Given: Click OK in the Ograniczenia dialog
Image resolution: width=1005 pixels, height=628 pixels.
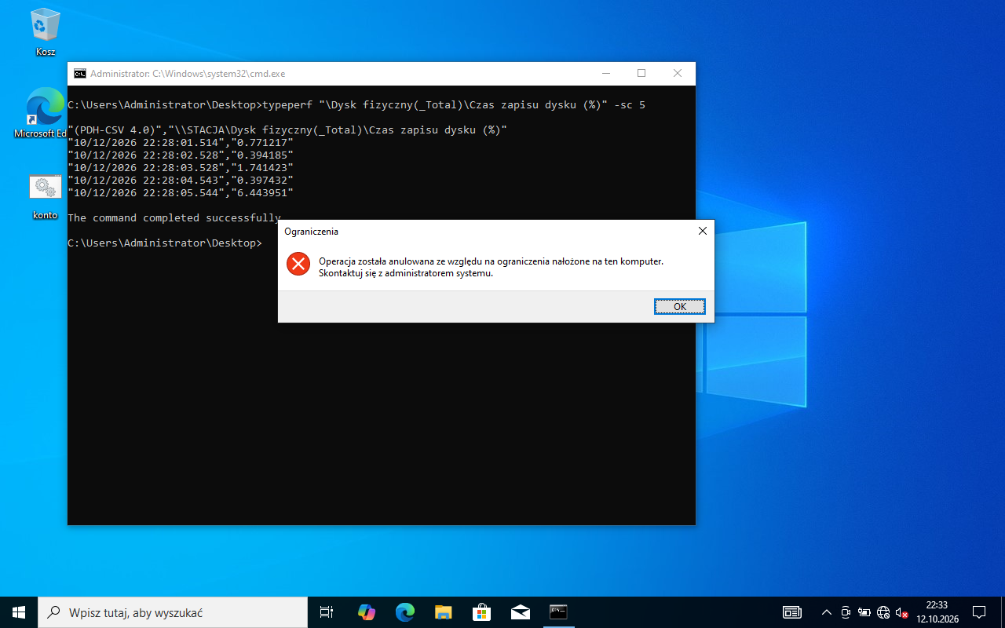Looking at the screenshot, I should [680, 307].
